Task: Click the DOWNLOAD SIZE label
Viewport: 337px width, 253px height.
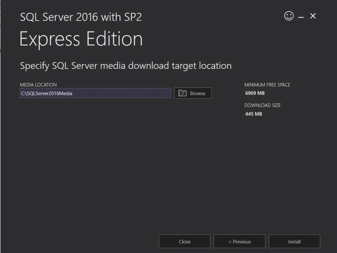Action: click(262, 105)
